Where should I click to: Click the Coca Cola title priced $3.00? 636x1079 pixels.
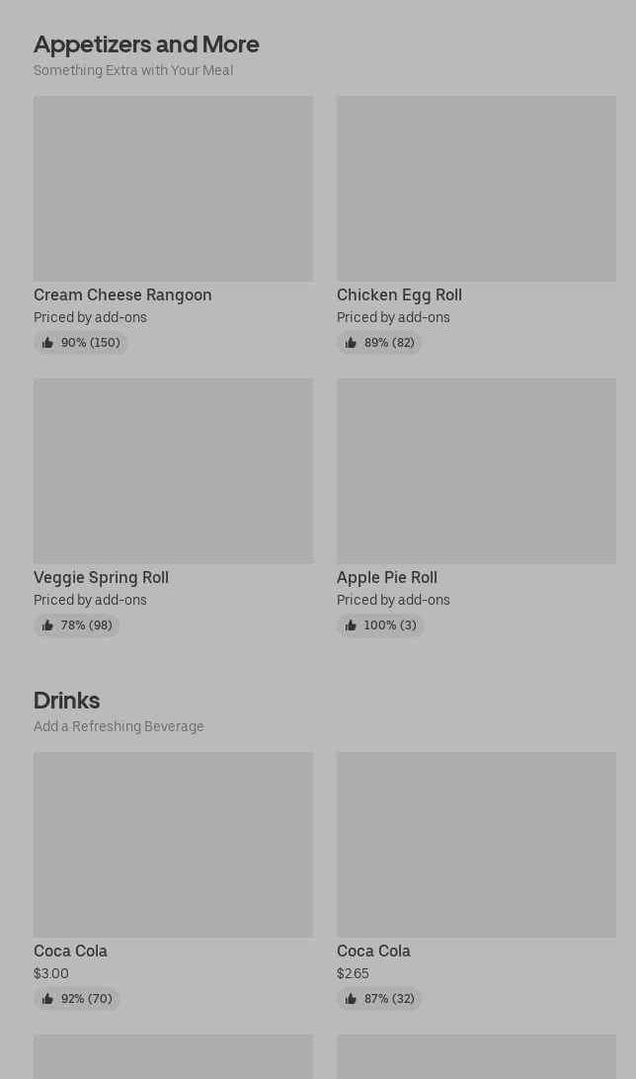[70, 951]
